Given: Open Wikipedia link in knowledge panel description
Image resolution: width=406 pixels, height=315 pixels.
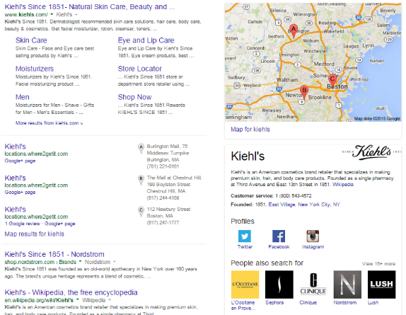Looking at the screenshot, I should (343, 185).
